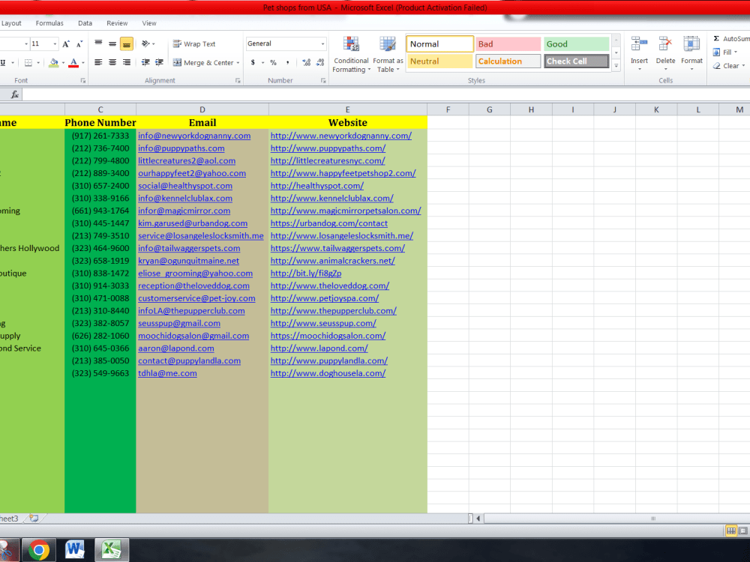The width and height of the screenshot is (750, 562).
Task: Open Chrome from the taskbar
Action: [x=39, y=550]
